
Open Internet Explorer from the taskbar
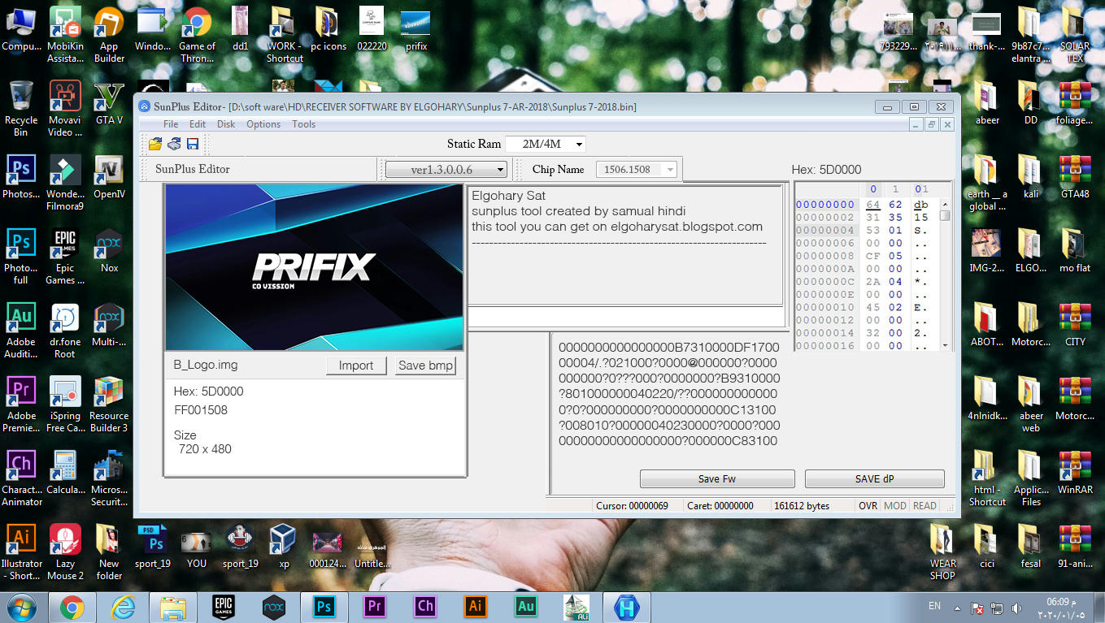pyautogui.click(x=124, y=607)
